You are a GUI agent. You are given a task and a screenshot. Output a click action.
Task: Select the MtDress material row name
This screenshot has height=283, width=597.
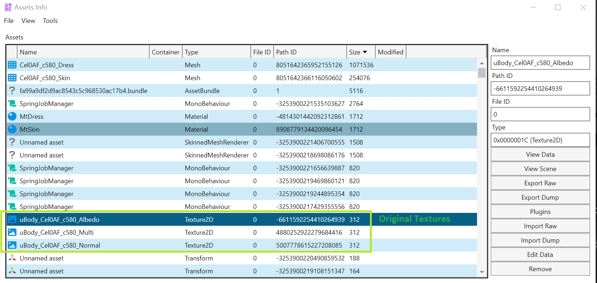click(x=32, y=117)
